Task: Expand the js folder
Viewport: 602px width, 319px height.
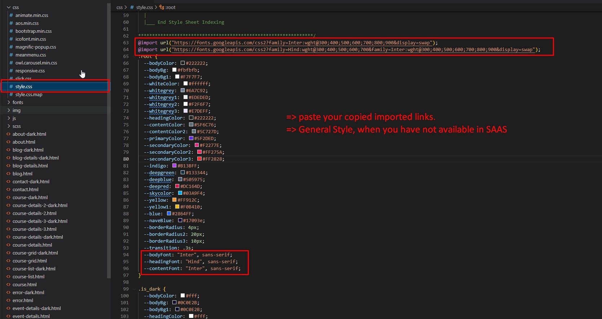Action: [x=14, y=118]
